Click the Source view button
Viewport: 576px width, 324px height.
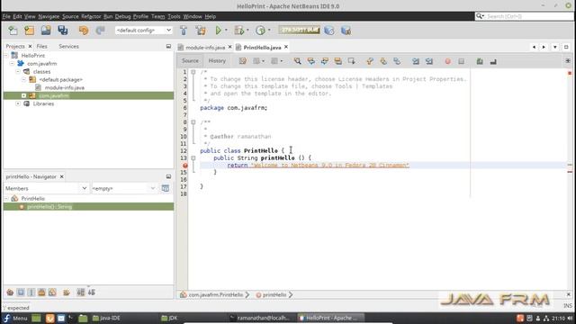190,61
